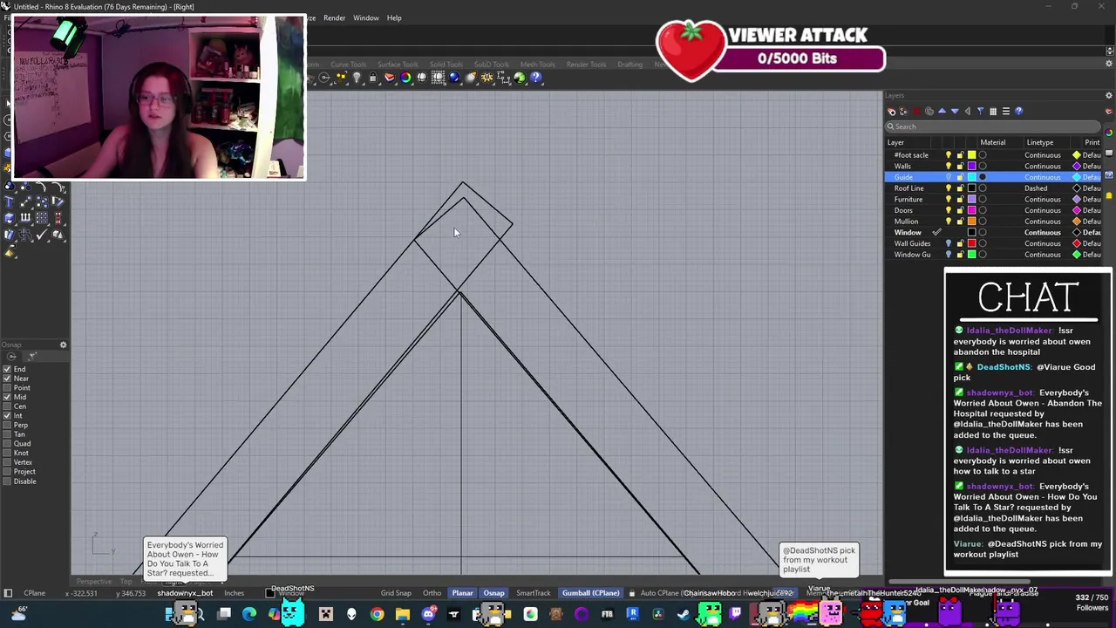The height and width of the screenshot is (628, 1116).
Task: Toggle lightbulb visibility of Doors layer
Action: pos(949,210)
